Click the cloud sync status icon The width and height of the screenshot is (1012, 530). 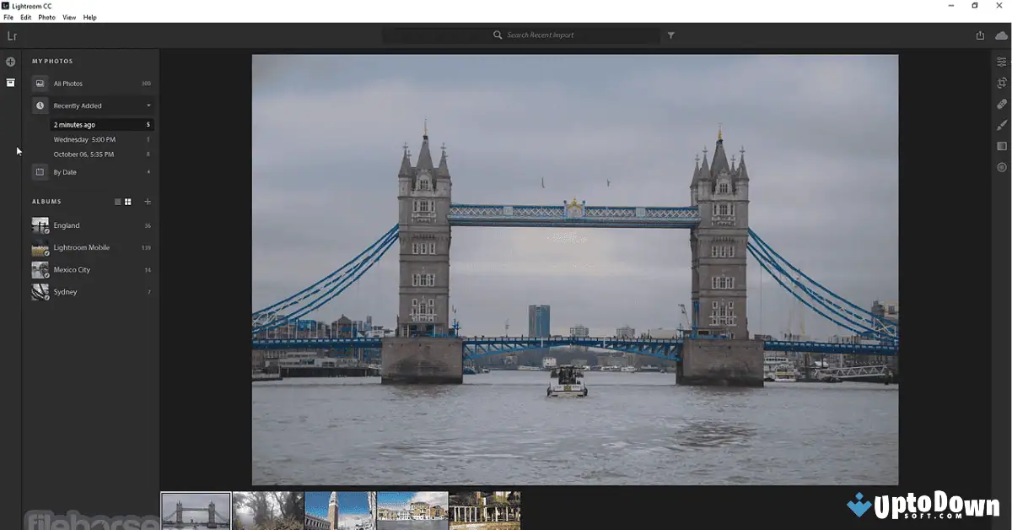[1000, 35]
